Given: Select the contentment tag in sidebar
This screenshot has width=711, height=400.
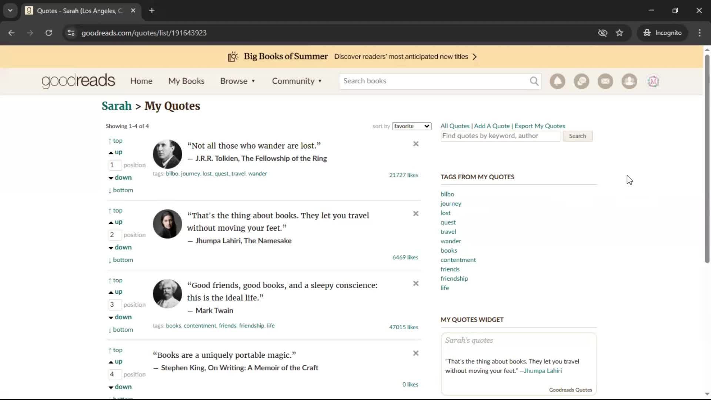Looking at the screenshot, I should tap(458, 260).
